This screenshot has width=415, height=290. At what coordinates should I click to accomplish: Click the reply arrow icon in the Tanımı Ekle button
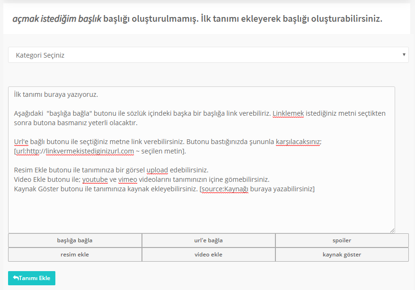[16, 278]
